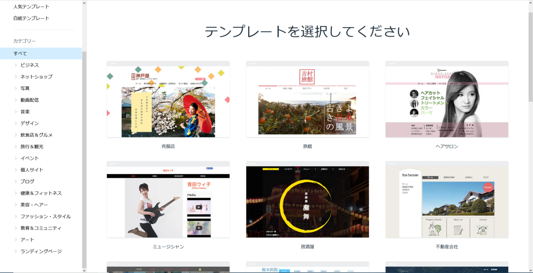533x273 pixels.
Task: Click the 不動産会社 caption text
Action: [x=447, y=247]
